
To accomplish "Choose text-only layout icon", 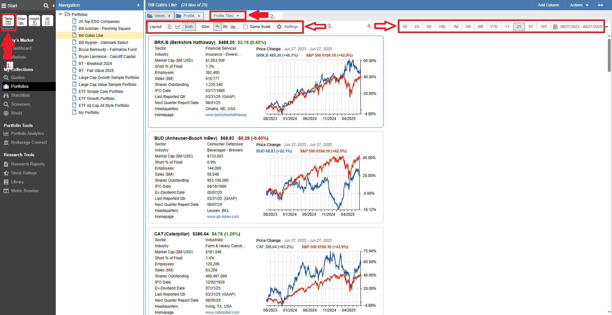I will tap(170, 27).
